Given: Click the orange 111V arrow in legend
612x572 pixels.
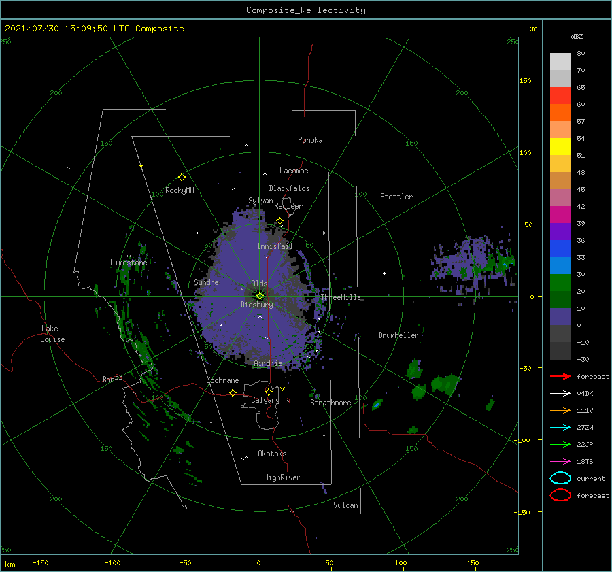Looking at the screenshot, I should click(560, 410).
